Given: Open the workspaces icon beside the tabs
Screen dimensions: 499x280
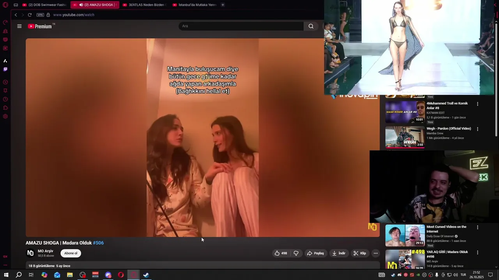Looking at the screenshot, I should [x=16, y=5].
